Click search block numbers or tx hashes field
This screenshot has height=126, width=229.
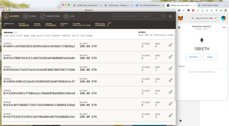pyautogui.click(x=138, y=16)
